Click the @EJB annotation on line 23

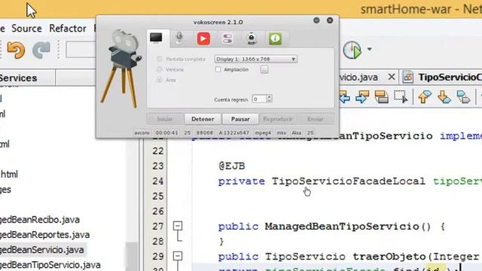pos(232,166)
